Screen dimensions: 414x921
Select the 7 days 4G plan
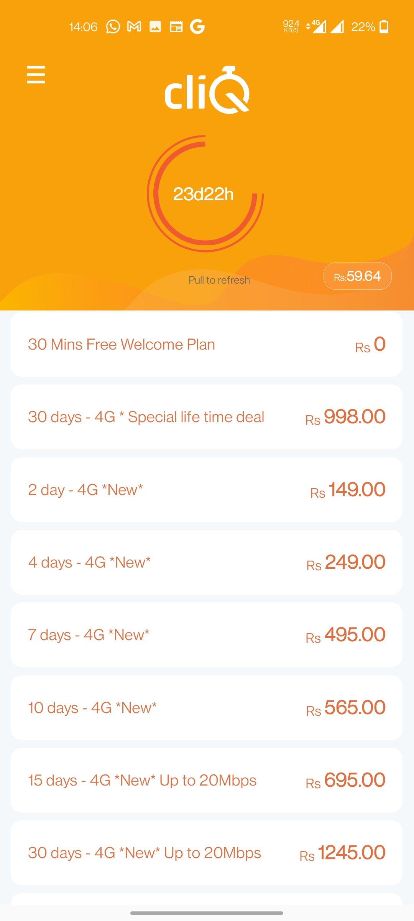point(207,635)
